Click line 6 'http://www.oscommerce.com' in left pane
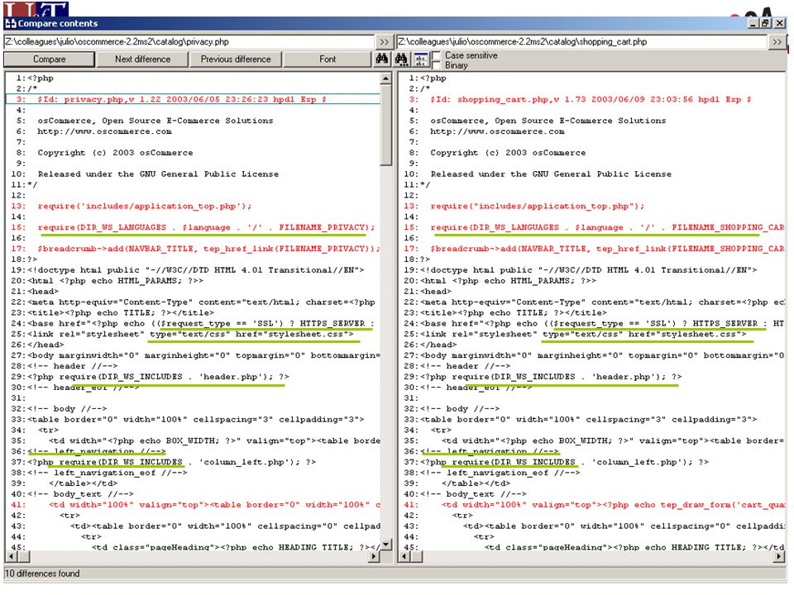 (x=193, y=131)
